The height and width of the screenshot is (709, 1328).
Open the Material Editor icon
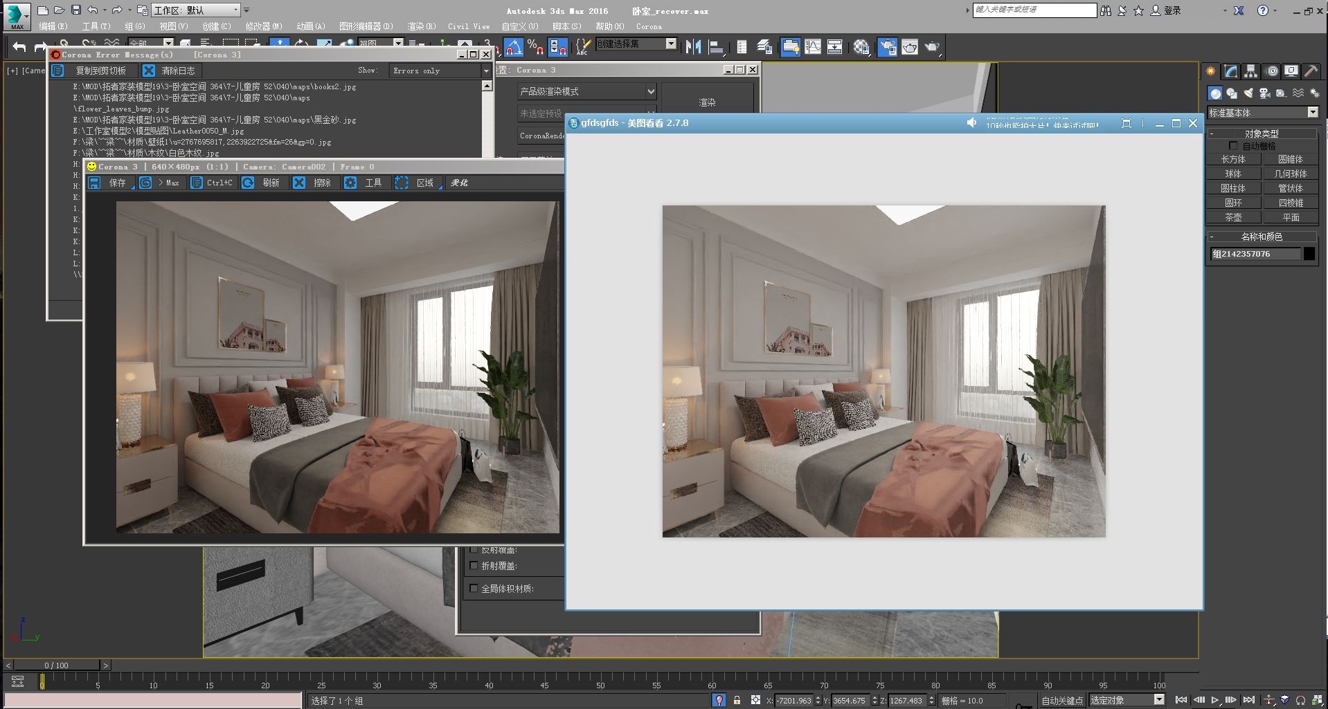click(x=861, y=47)
